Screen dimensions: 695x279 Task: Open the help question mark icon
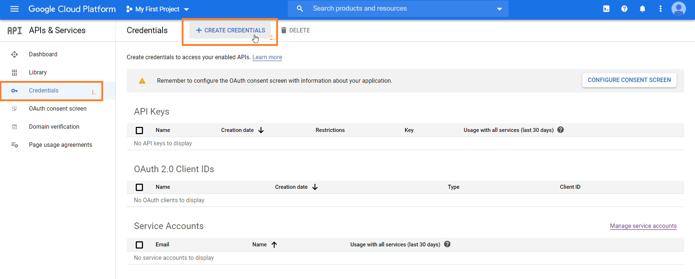pos(624,9)
